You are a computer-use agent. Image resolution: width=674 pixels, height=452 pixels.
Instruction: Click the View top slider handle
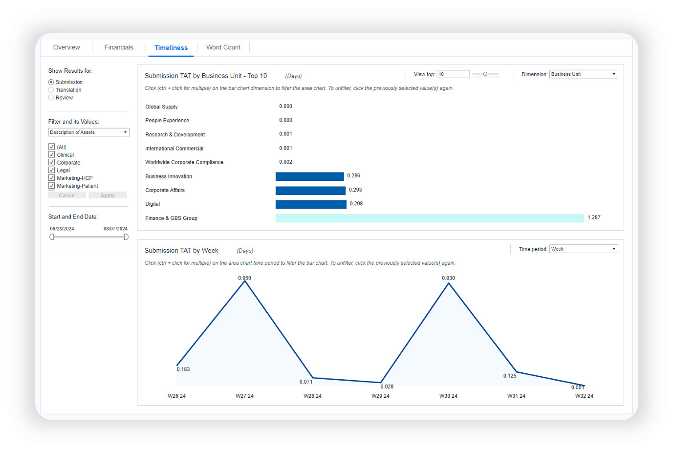pos(485,74)
